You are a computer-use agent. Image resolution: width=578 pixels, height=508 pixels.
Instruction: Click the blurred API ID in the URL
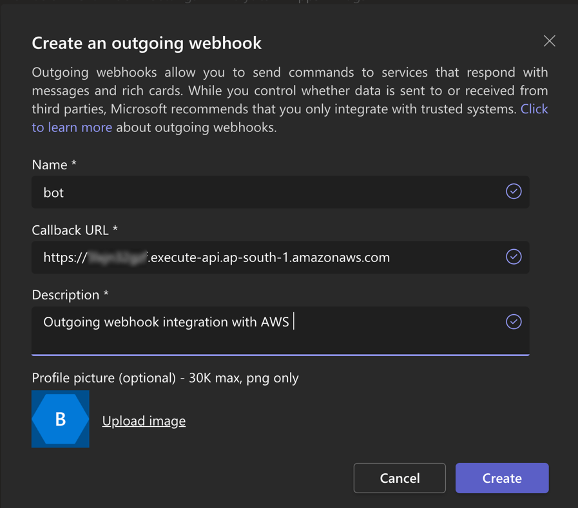point(119,258)
